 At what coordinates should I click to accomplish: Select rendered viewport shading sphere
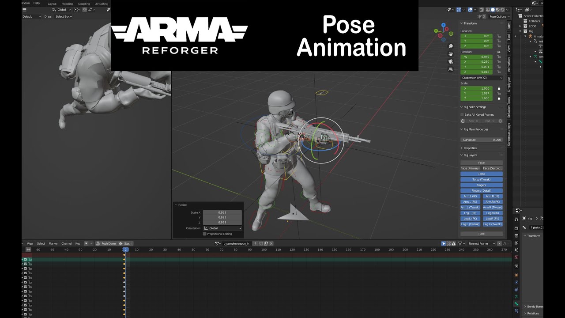(x=503, y=9)
